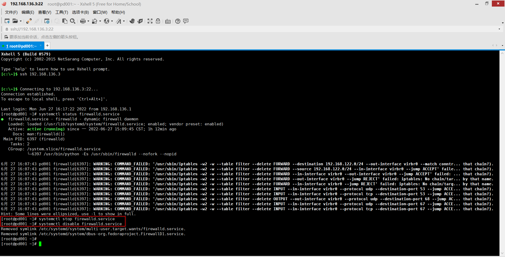The image size is (505, 257).
Task: Open the tab list dropdown arrow
Action: click(x=502, y=45)
